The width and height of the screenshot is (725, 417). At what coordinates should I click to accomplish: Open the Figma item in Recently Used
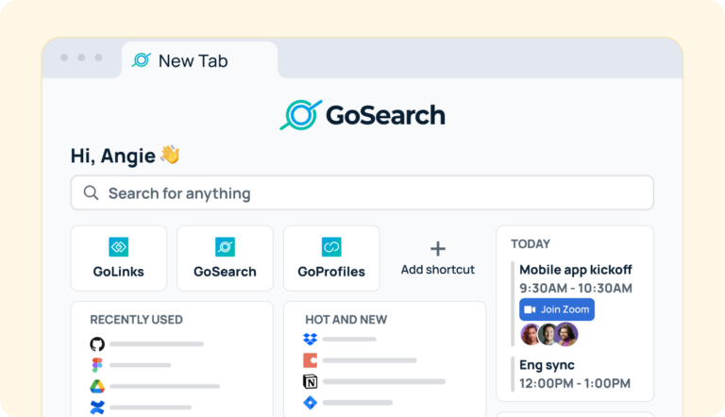click(x=97, y=365)
